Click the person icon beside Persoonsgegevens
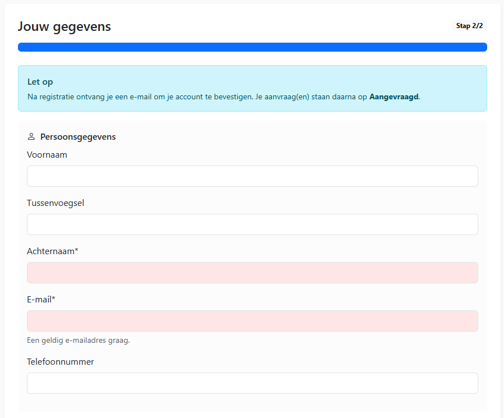504x418 pixels. coord(31,136)
